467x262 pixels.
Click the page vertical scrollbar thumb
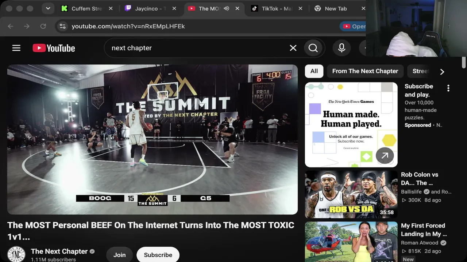464,62
